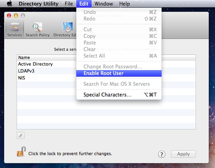Click the yellow minimize window button
This screenshot has width=215, height=168.
pyautogui.click(x=16, y=16)
